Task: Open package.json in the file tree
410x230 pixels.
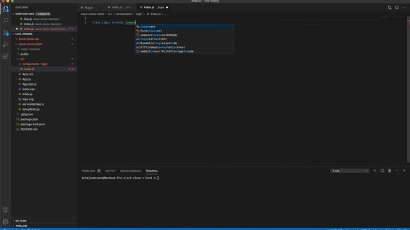Action: [x=29, y=119]
